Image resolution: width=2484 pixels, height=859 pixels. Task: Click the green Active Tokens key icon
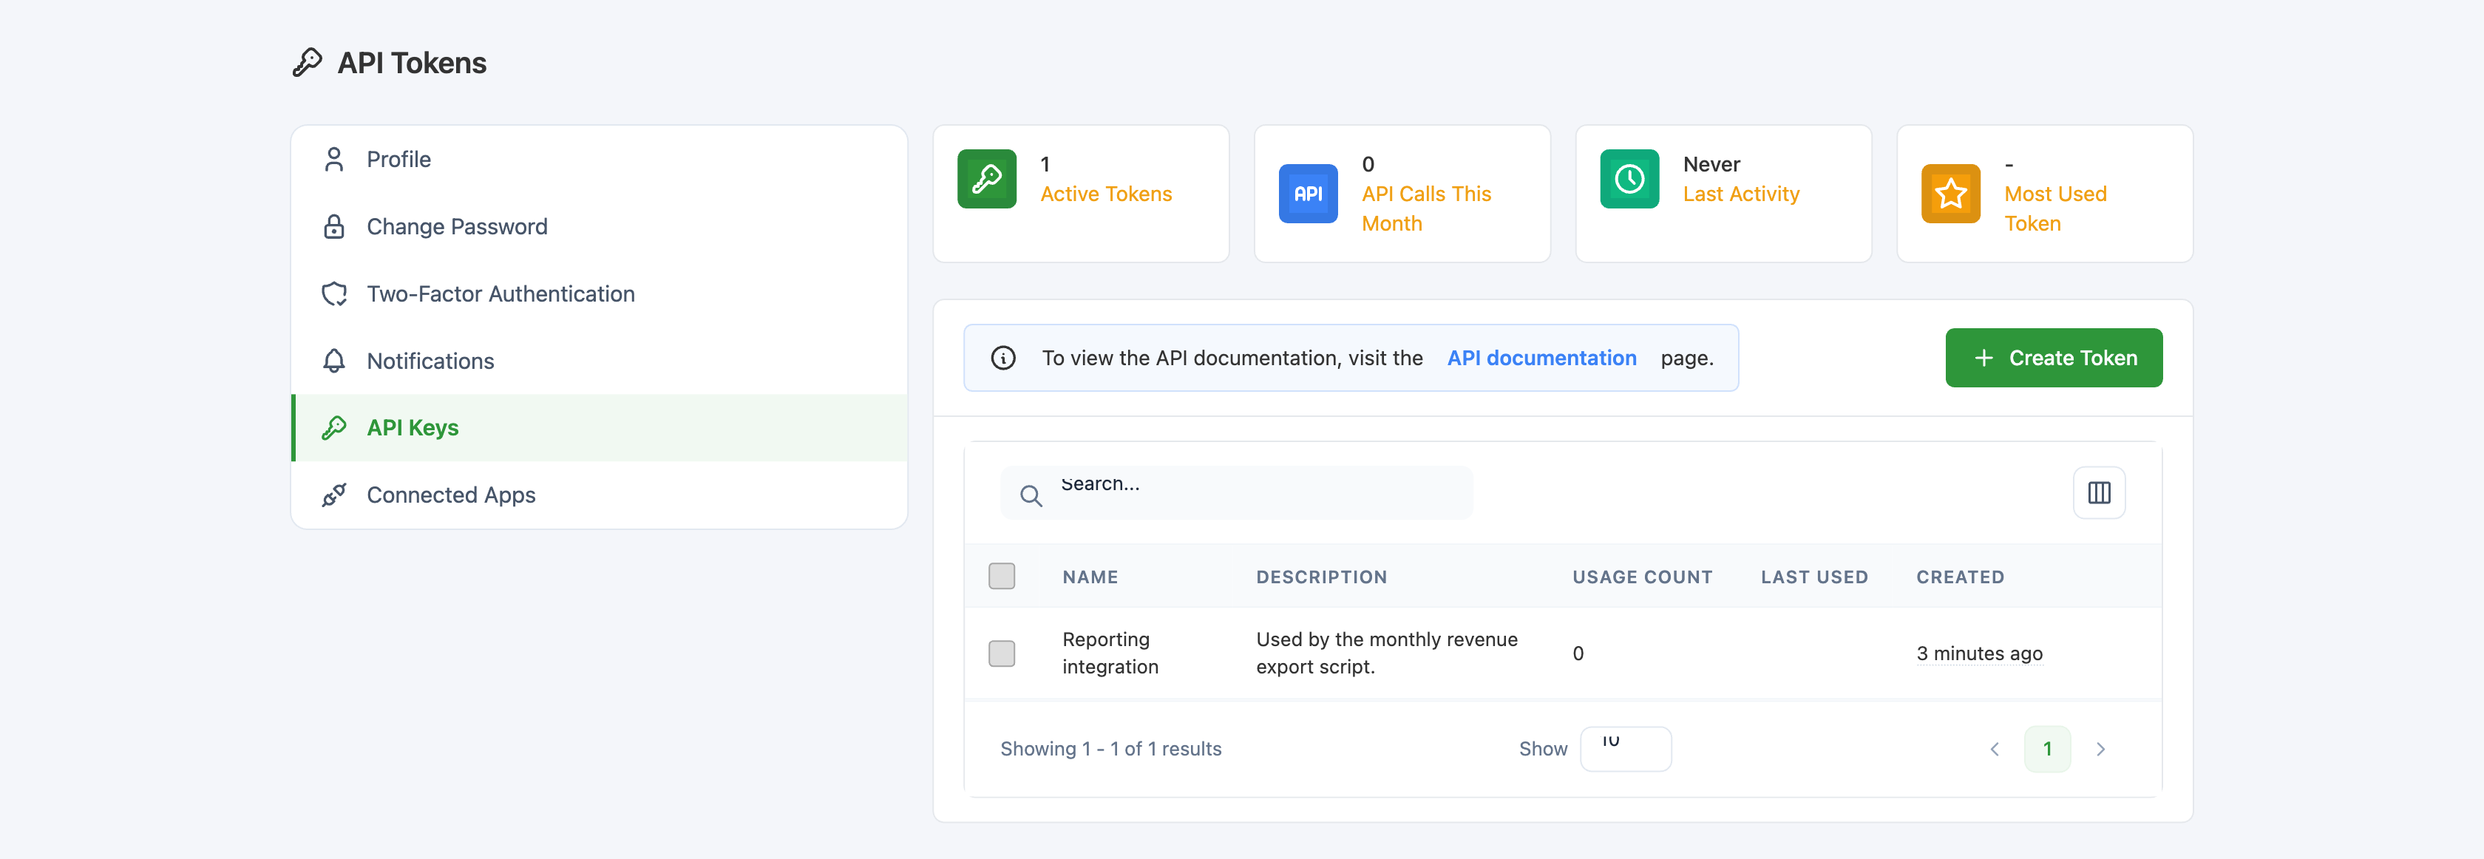click(986, 178)
